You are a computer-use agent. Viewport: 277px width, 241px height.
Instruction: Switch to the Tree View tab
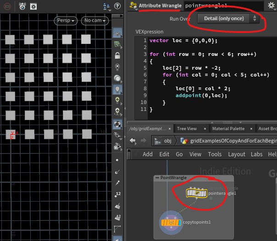(x=187, y=129)
